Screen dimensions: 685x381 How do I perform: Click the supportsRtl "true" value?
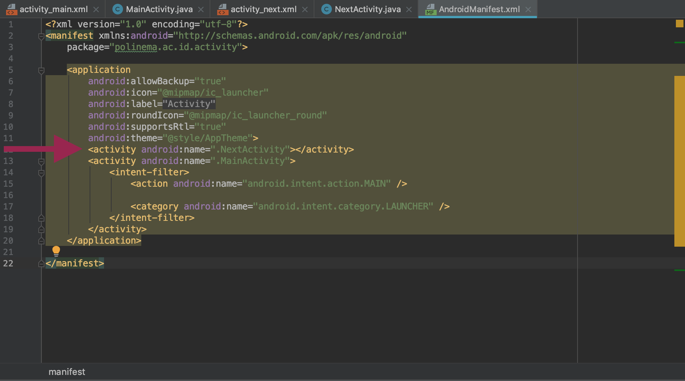(x=210, y=127)
